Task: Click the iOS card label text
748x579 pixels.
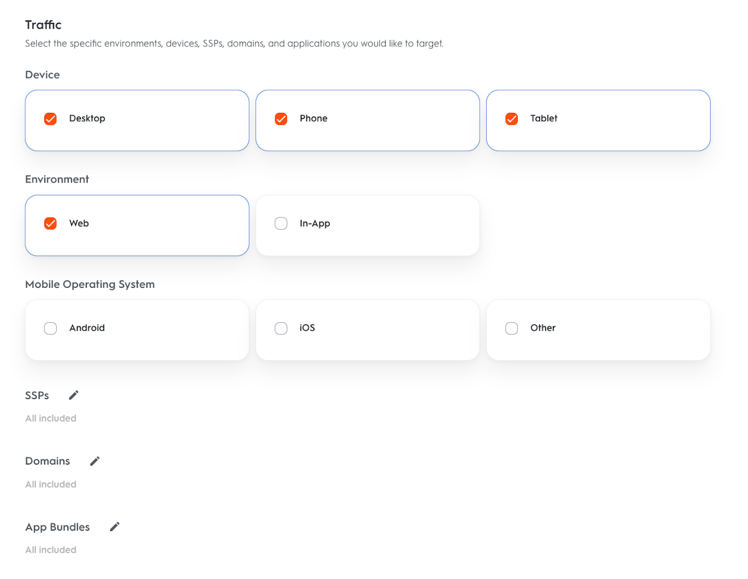Action: pos(307,328)
